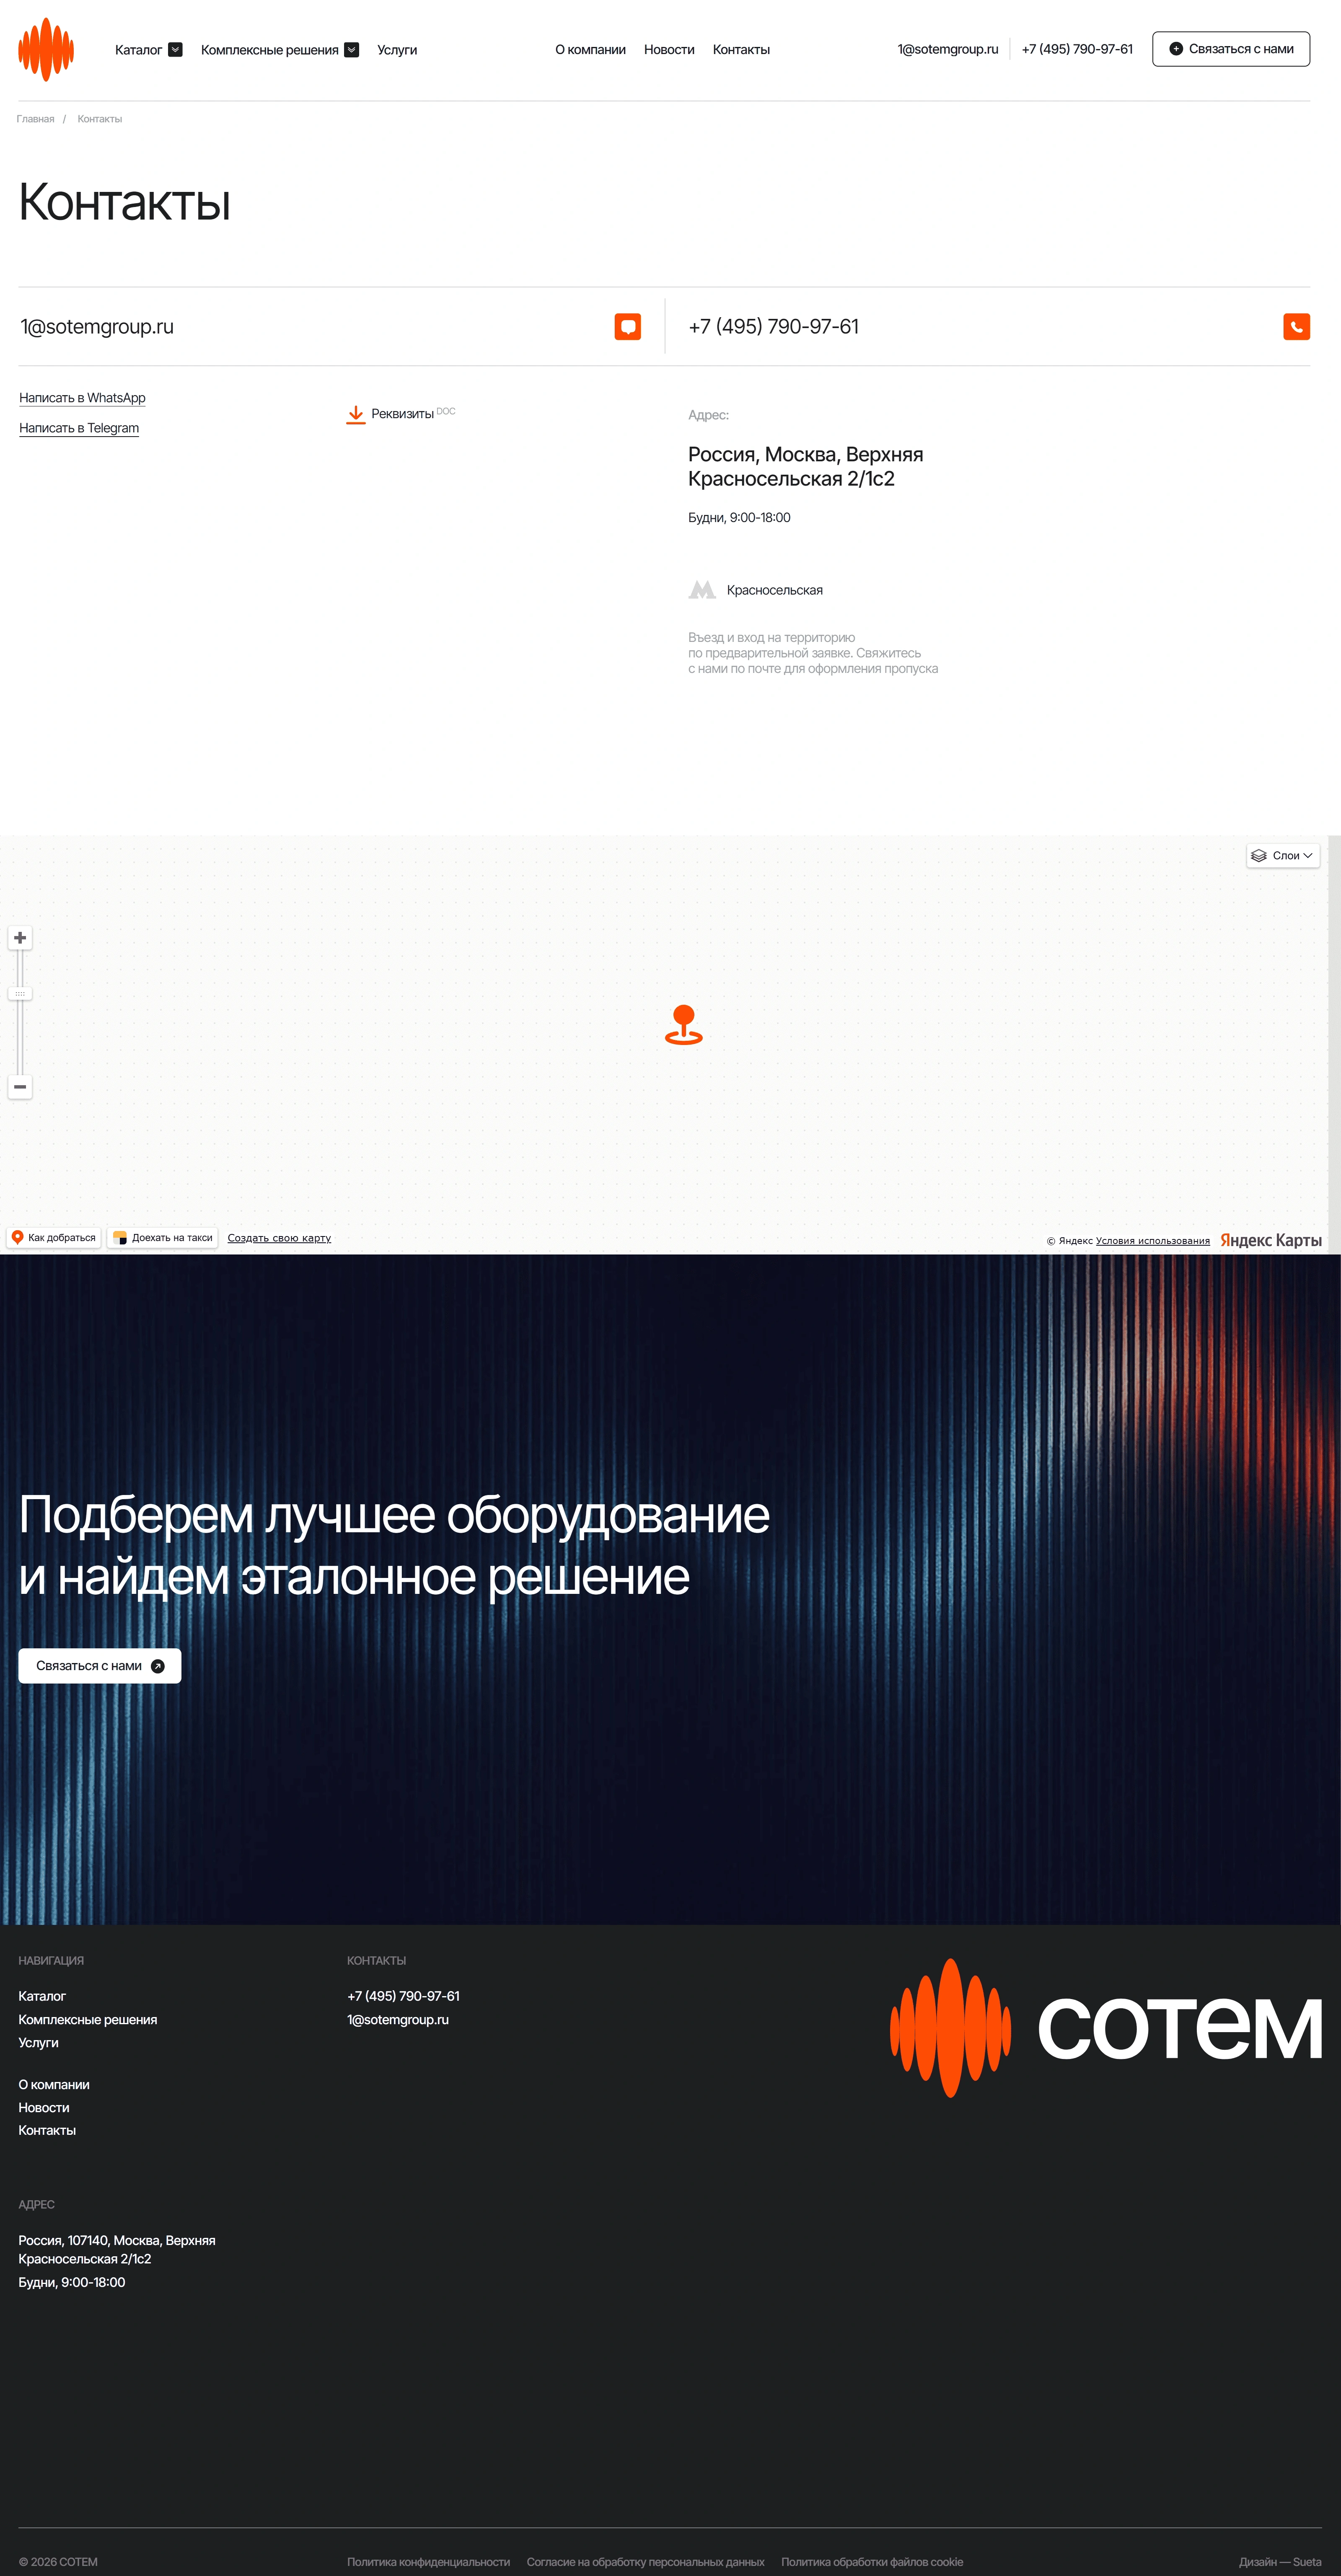Open Контакты in the header navigation
This screenshot has height=2576, width=1341.
[741, 50]
